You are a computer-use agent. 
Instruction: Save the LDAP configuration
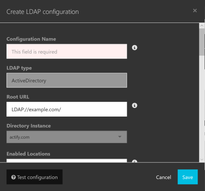tap(188, 177)
